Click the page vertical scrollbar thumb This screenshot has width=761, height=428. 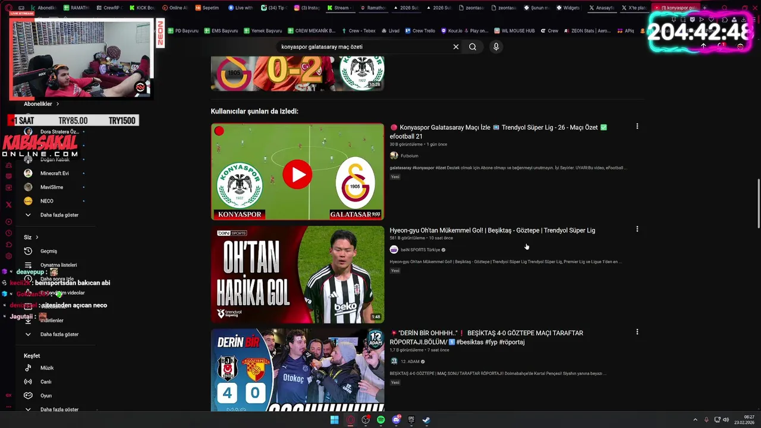[x=758, y=203]
